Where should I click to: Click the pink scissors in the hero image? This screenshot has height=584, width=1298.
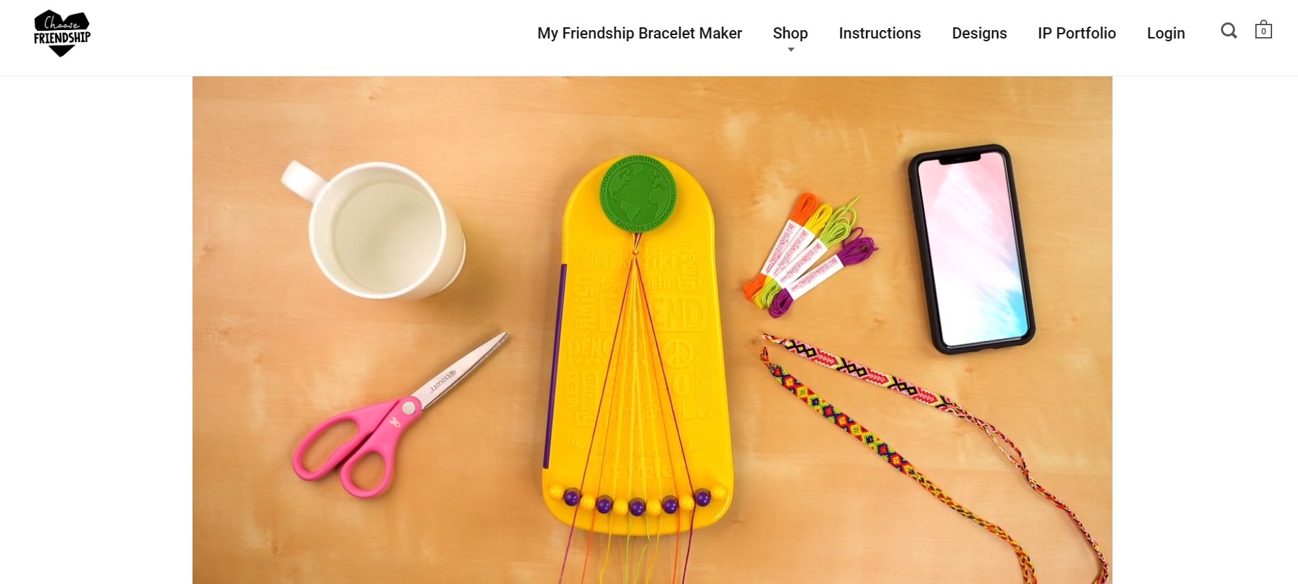[399, 417]
